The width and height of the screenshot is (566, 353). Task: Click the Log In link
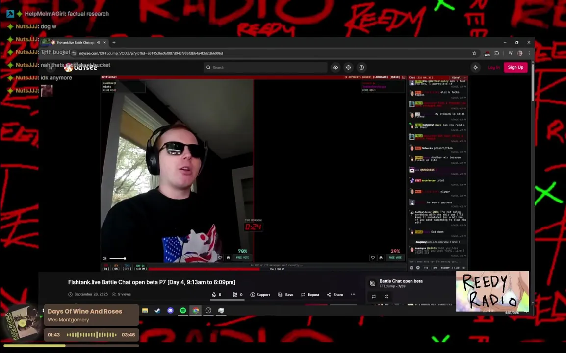click(493, 68)
